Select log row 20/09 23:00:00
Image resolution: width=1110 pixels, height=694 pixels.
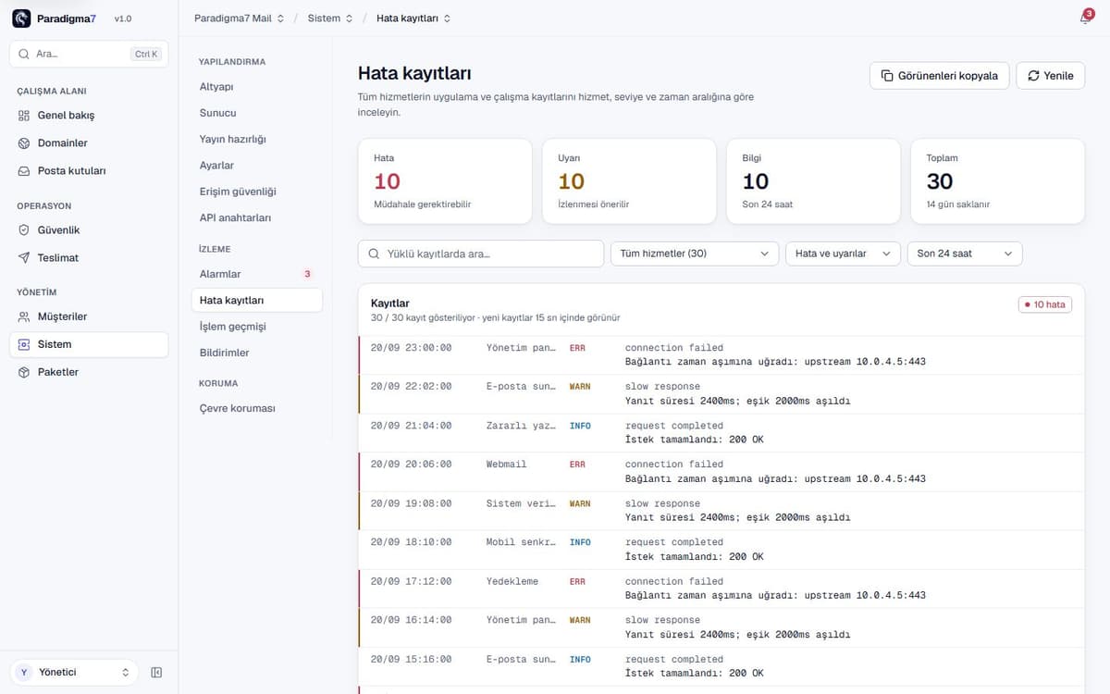click(721, 354)
